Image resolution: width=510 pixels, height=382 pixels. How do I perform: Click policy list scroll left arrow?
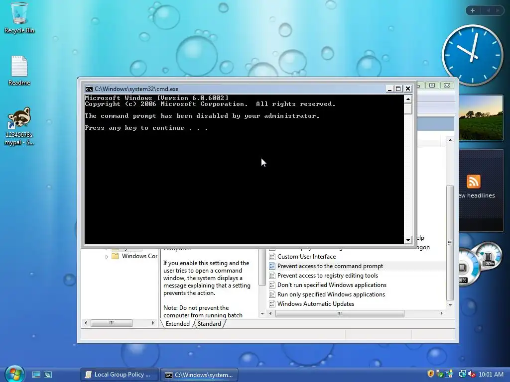tap(270, 313)
